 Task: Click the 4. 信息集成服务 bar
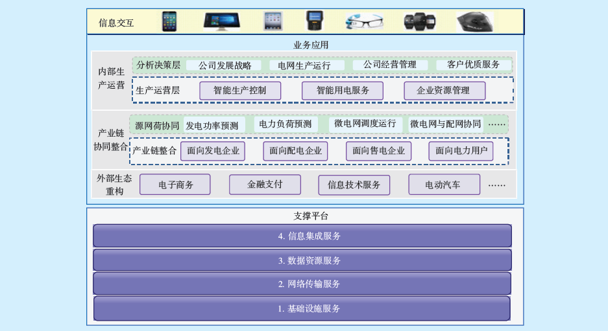302,236
